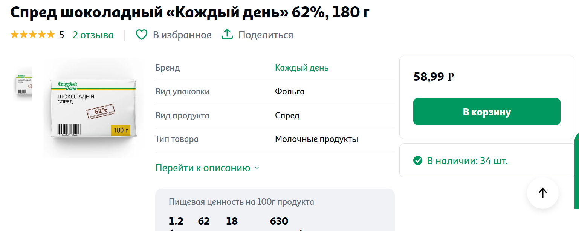Click the 630 calorie value
This screenshot has height=231, width=579.
click(279, 221)
